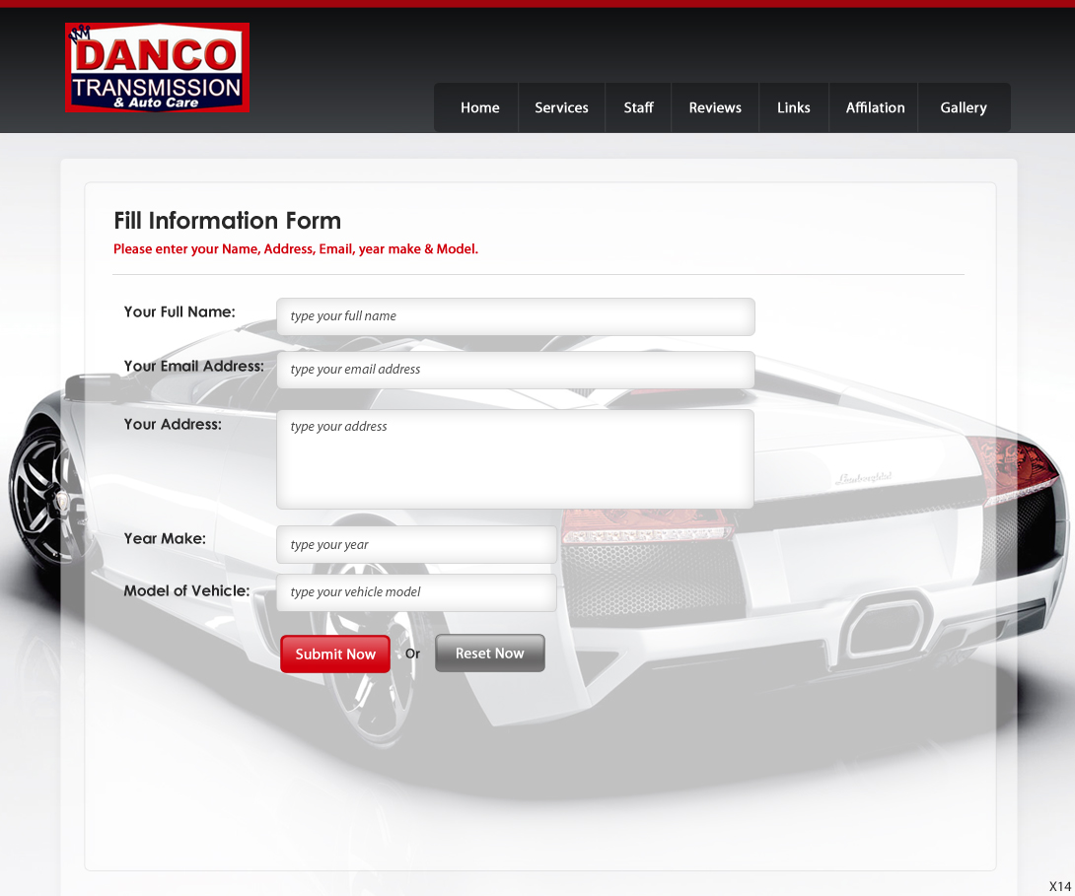The image size is (1075, 896).
Task: Select the Affilation menu item
Action: click(875, 107)
